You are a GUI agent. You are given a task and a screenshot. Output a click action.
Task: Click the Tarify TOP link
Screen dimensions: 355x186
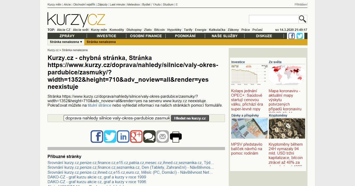[188, 30]
